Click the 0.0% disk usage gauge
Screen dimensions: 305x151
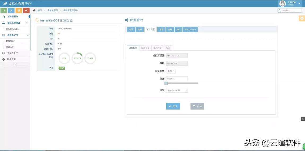pos(90,58)
